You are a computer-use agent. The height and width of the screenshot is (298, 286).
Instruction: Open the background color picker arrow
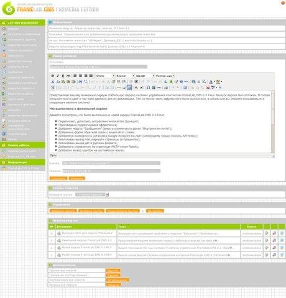click(221, 82)
